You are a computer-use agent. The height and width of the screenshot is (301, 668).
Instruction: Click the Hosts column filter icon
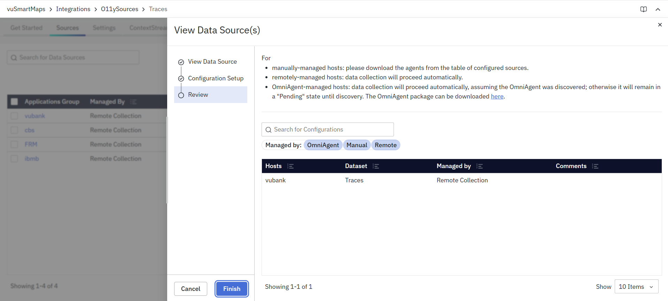(x=290, y=166)
